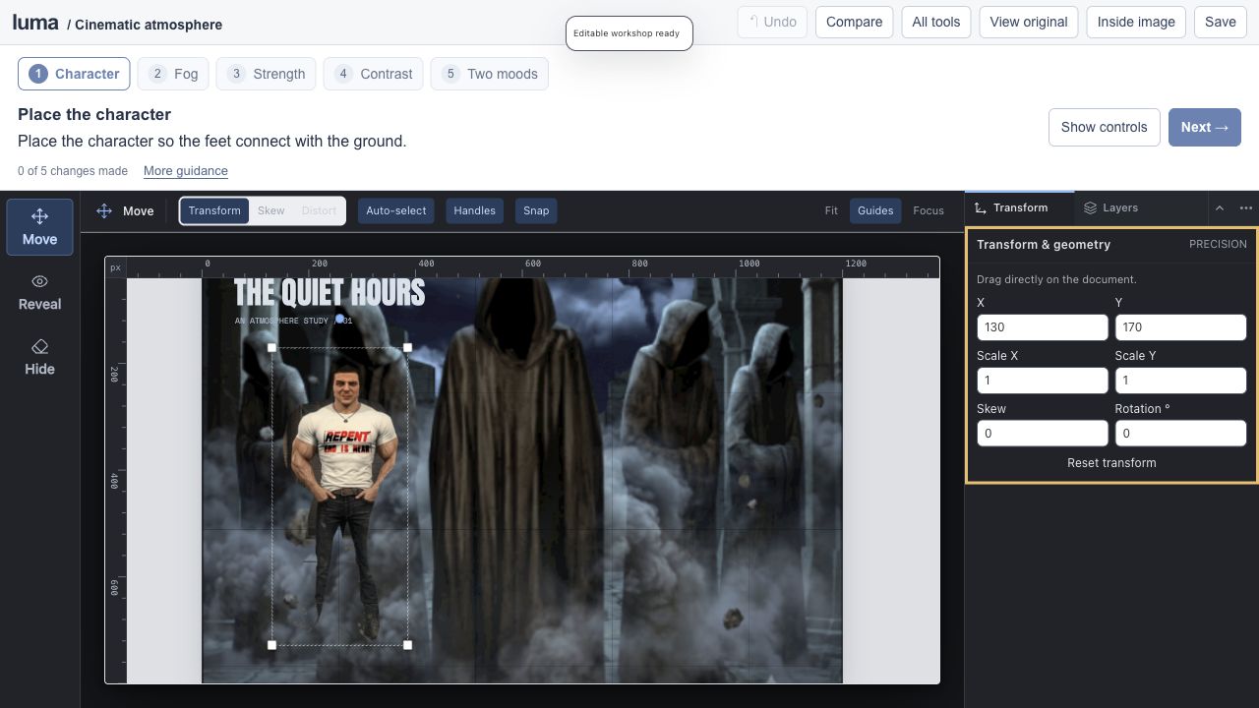
Task: Click the top-left selection handle on character
Action: 272,347
